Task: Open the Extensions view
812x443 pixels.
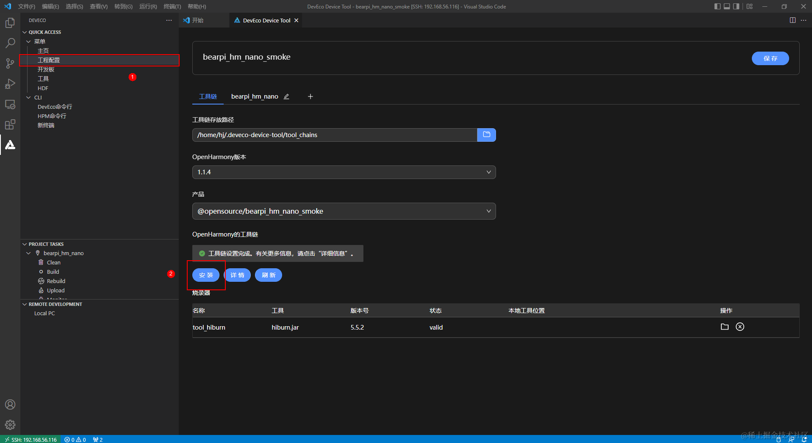Action: 10,124
